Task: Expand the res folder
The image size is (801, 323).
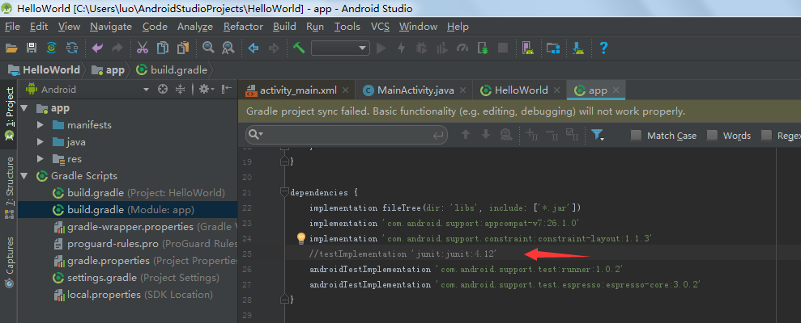Action: [40, 159]
